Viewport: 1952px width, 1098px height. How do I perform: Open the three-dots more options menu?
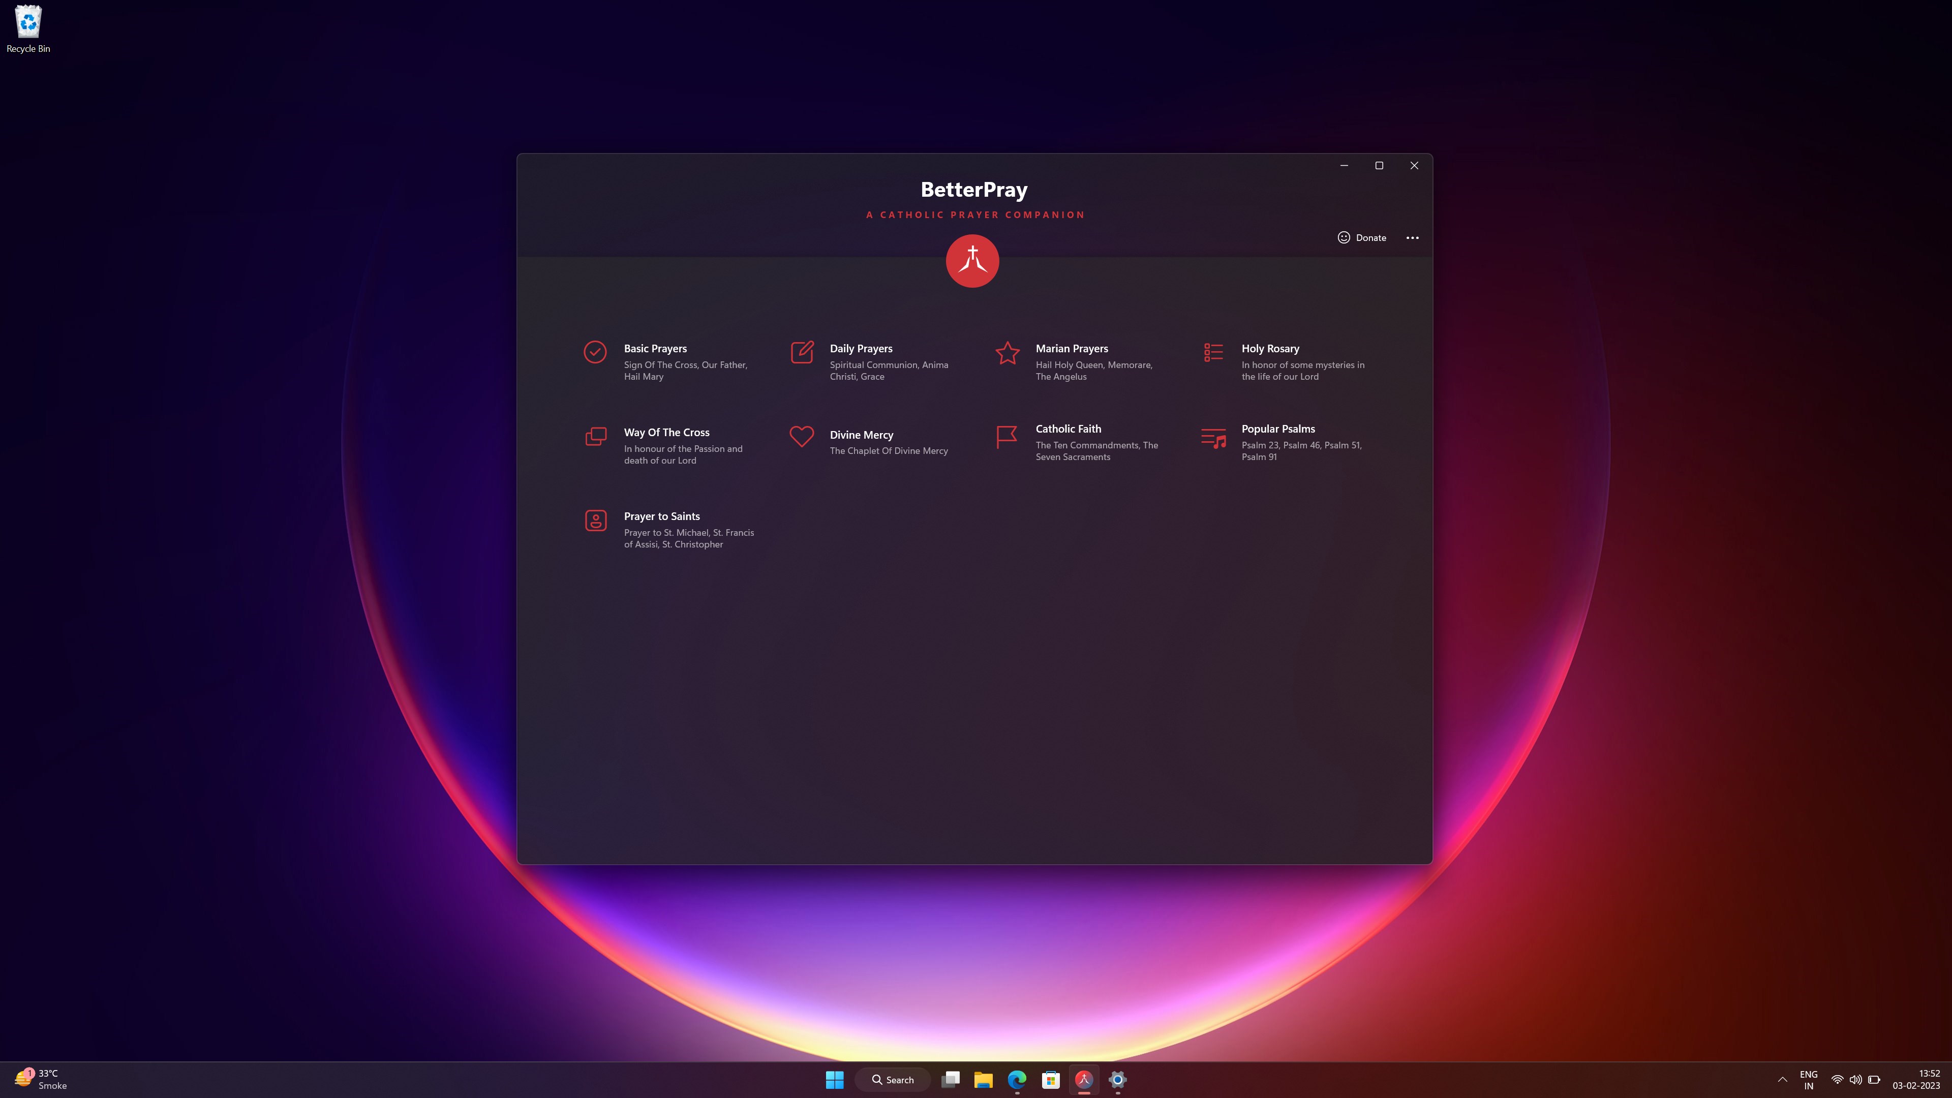tap(1412, 237)
